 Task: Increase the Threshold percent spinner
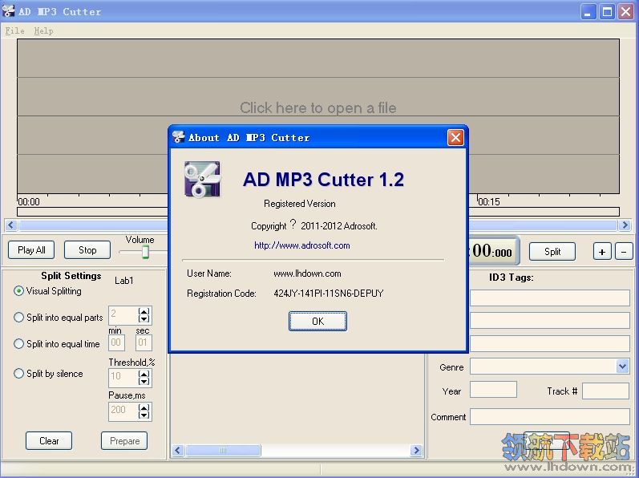[x=144, y=374]
